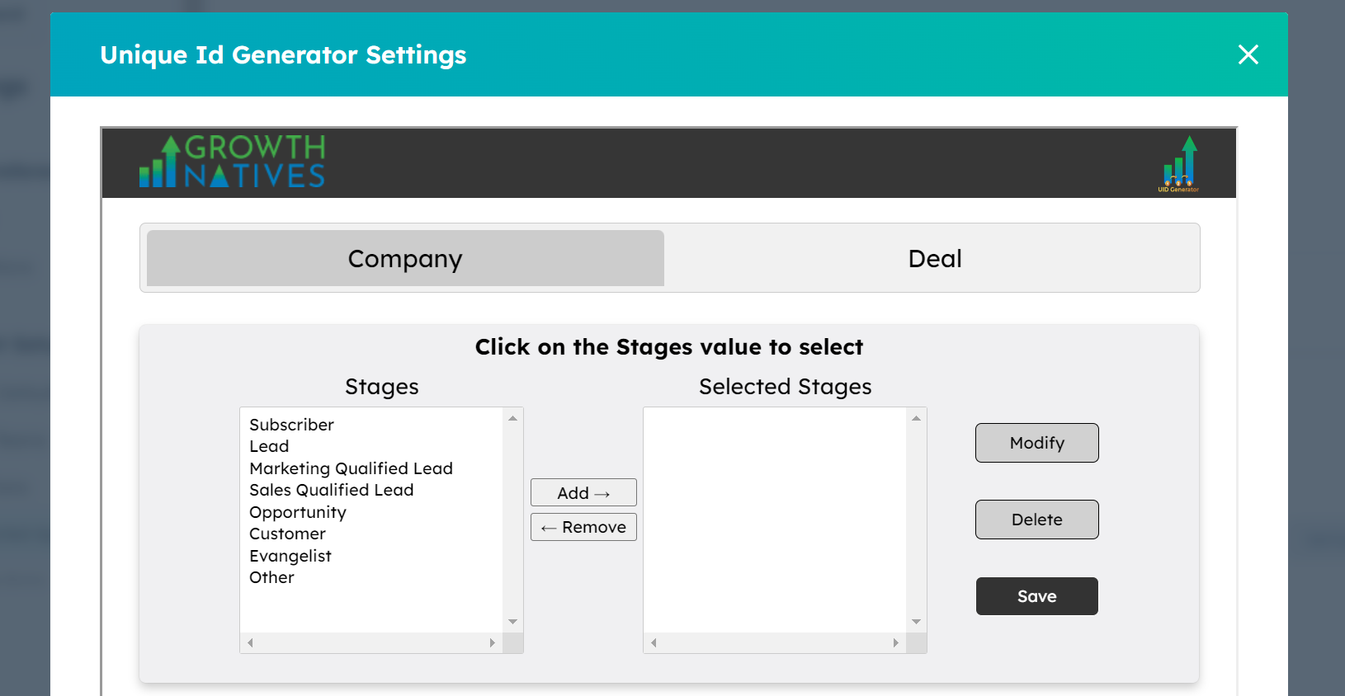Select Subscriber in the Stages list
This screenshot has width=1345, height=696.
tap(291, 425)
